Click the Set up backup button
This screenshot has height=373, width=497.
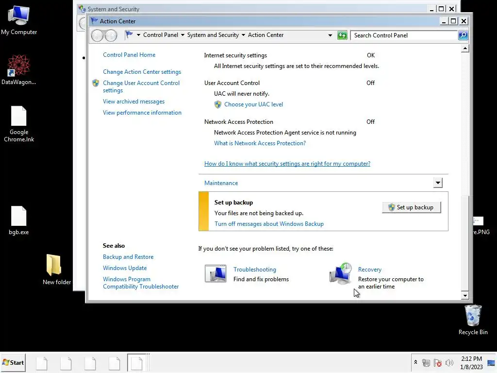412,207
